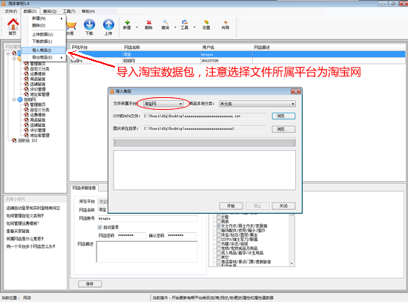Check the 服饰配件/皮带/帽子/围巾 checkbox
The height and width of the screenshot is (302, 408).
click(x=219, y=231)
